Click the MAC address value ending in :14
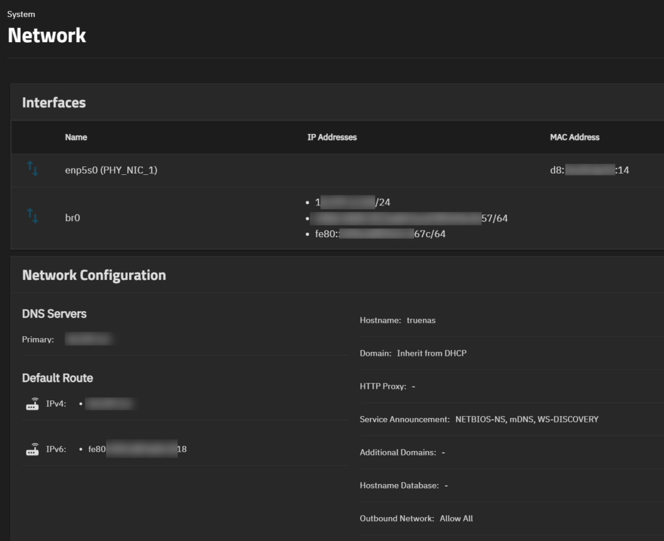Viewport: 664px width, 541px height. tap(589, 170)
